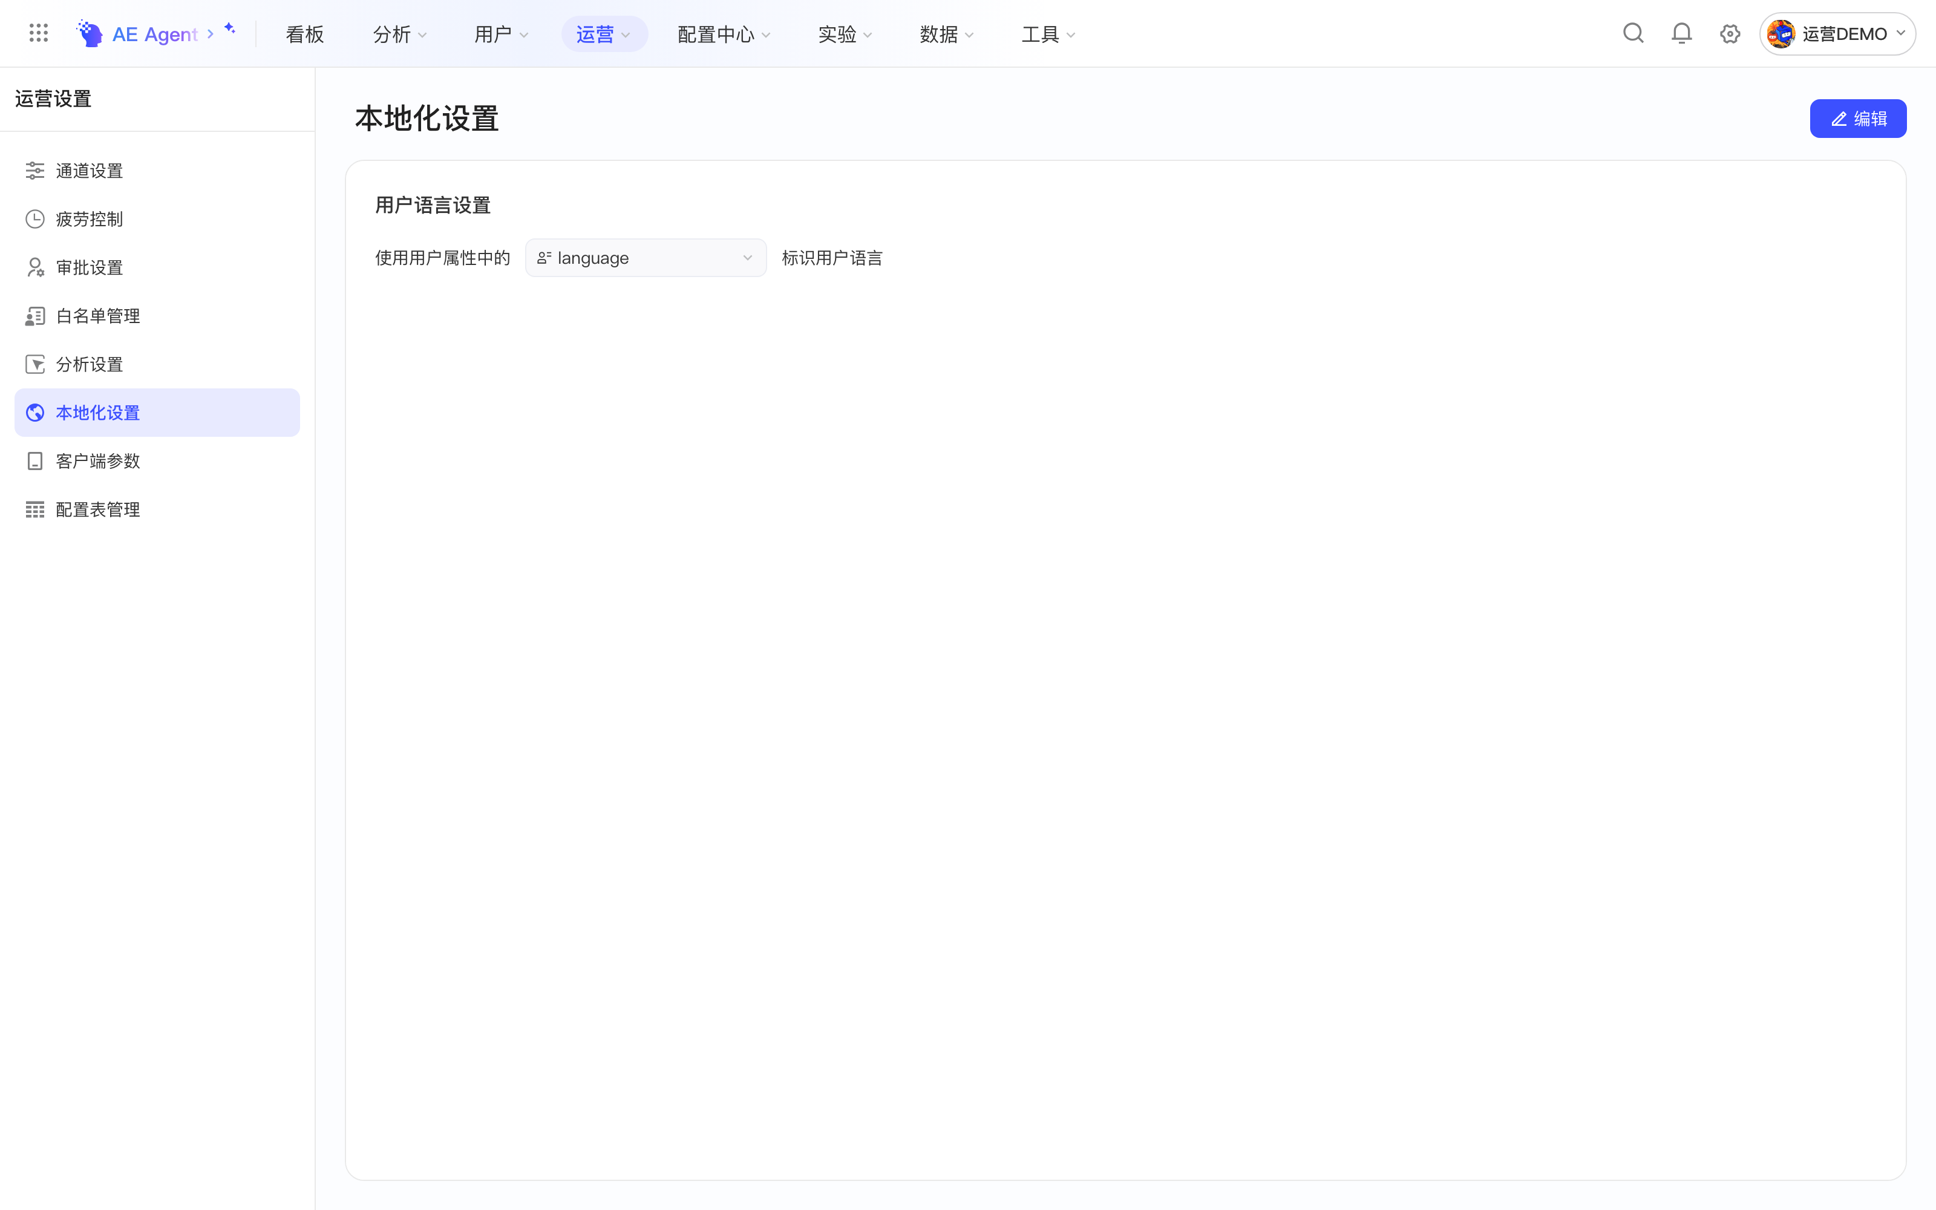The image size is (1936, 1210).
Task: Open the 数据 menu
Action: click(946, 34)
